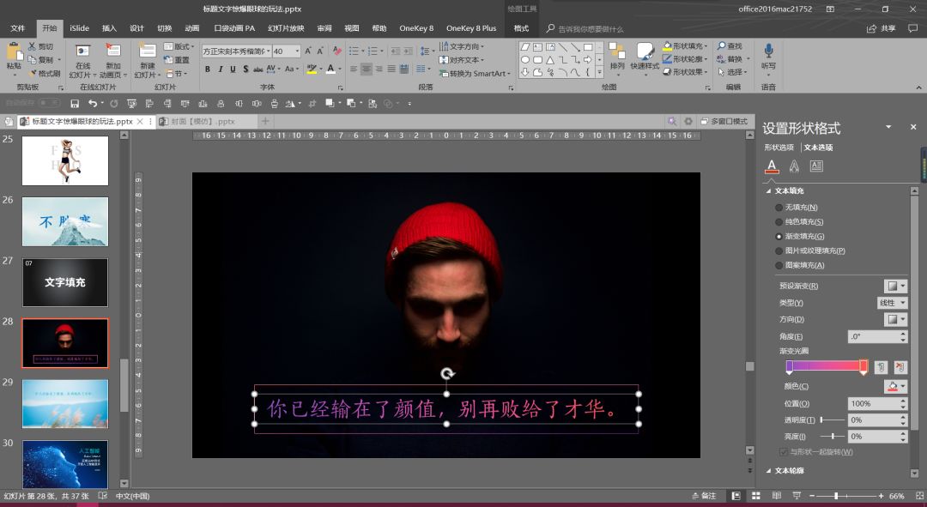Click the Undo arrow icon
Image resolution: width=927 pixels, height=507 pixels.
point(92,104)
